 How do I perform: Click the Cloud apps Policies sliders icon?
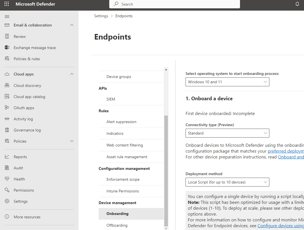(x=7, y=141)
